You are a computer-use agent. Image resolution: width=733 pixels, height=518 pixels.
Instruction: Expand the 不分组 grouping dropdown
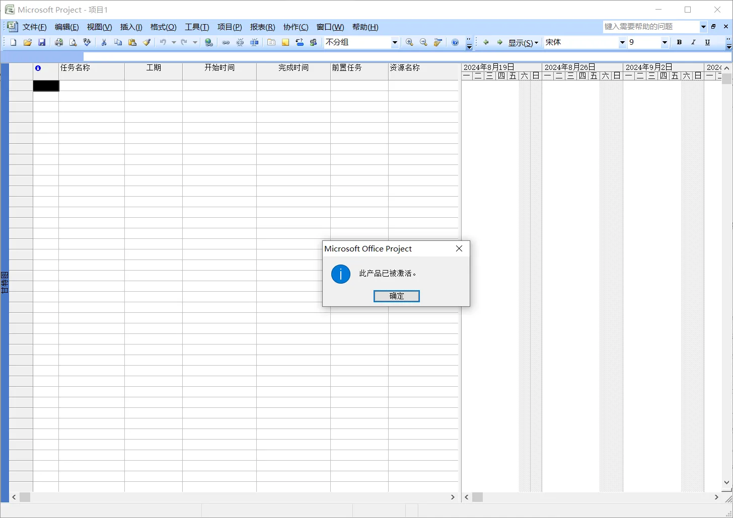[395, 43]
